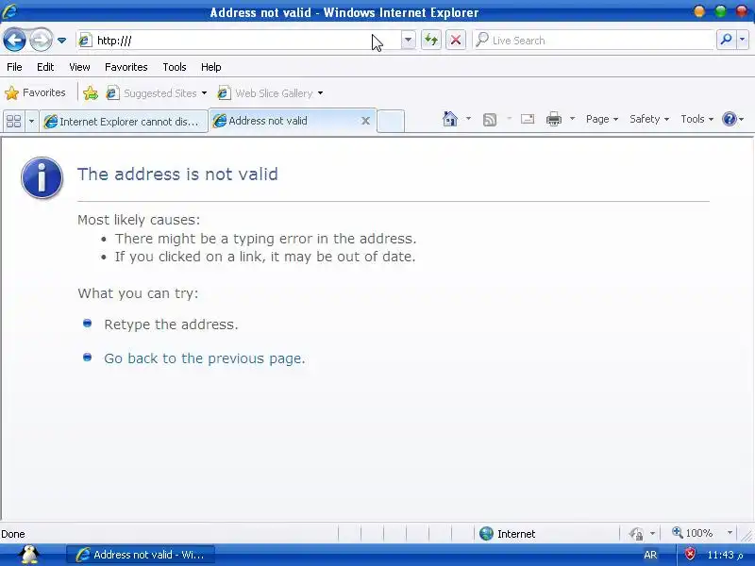Open the recent pages dropdown beside Forward
Image resolution: width=755 pixels, height=566 pixels.
pyautogui.click(x=61, y=41)
